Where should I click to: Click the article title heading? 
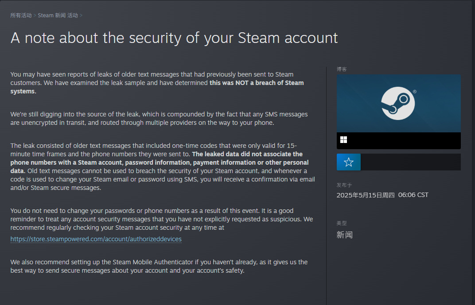[174, 38]
